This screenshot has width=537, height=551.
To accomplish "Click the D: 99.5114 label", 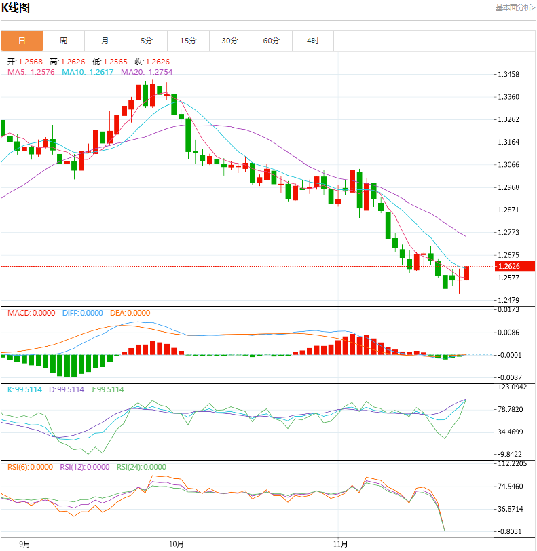I will pyautogui.click(x=67, y=389).
